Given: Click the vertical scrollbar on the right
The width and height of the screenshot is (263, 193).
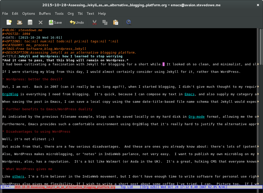Looking at the screenshot, I should pyautogui.click(x=260, y=100).
